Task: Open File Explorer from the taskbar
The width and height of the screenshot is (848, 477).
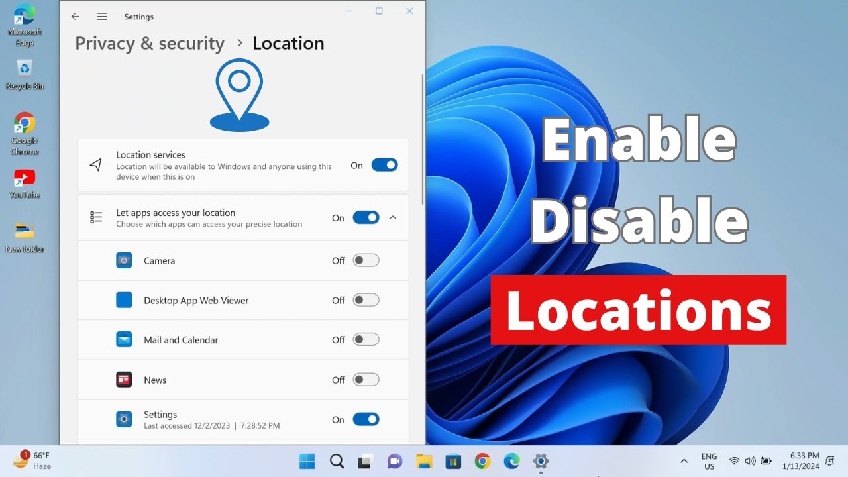Action: point(424,461)
